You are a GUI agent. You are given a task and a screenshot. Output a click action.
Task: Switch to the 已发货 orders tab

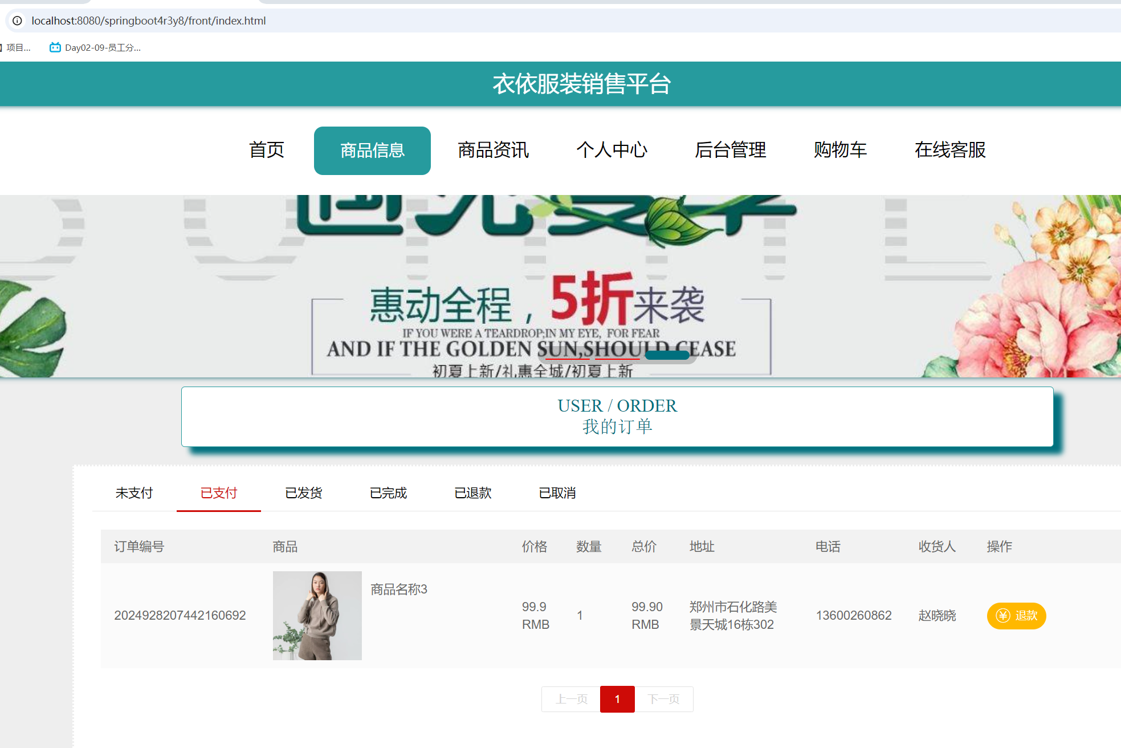point(303,493)
